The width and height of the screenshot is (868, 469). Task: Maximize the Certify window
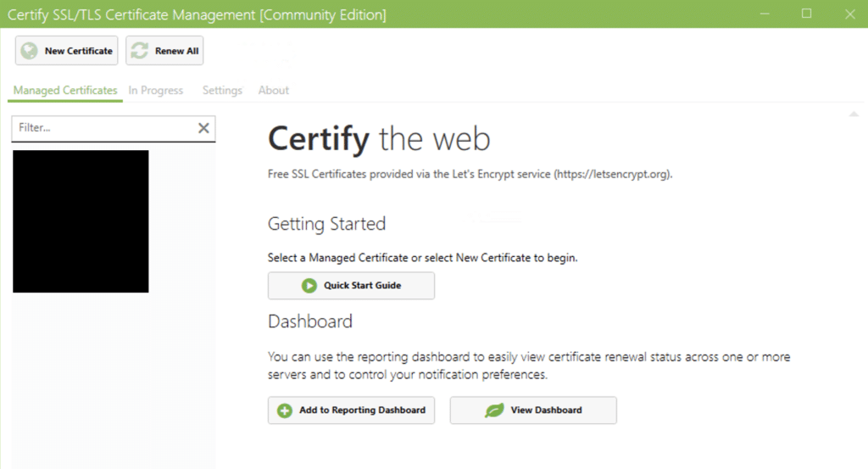pos(807,14)
